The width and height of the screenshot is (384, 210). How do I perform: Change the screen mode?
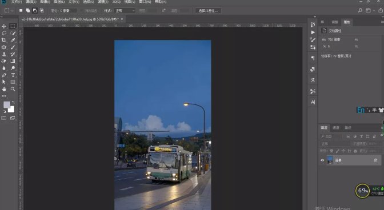coord(13,118)
